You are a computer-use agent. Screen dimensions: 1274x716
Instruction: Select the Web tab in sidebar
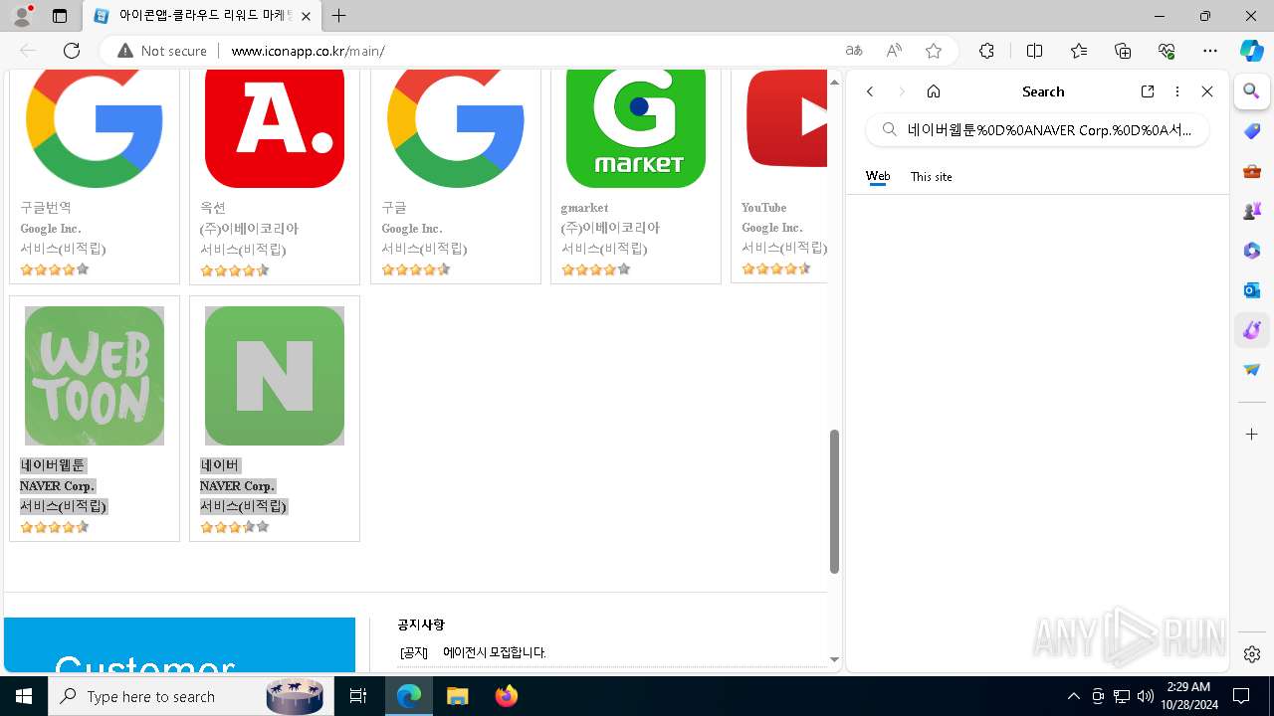[878, 177]
